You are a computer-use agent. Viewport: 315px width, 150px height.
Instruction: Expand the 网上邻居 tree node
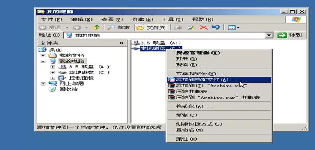point(43,84)
